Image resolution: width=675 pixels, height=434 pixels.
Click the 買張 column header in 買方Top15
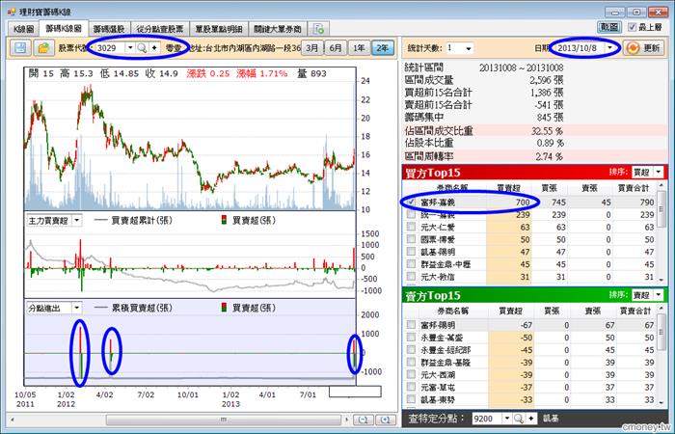pos(550,188)
